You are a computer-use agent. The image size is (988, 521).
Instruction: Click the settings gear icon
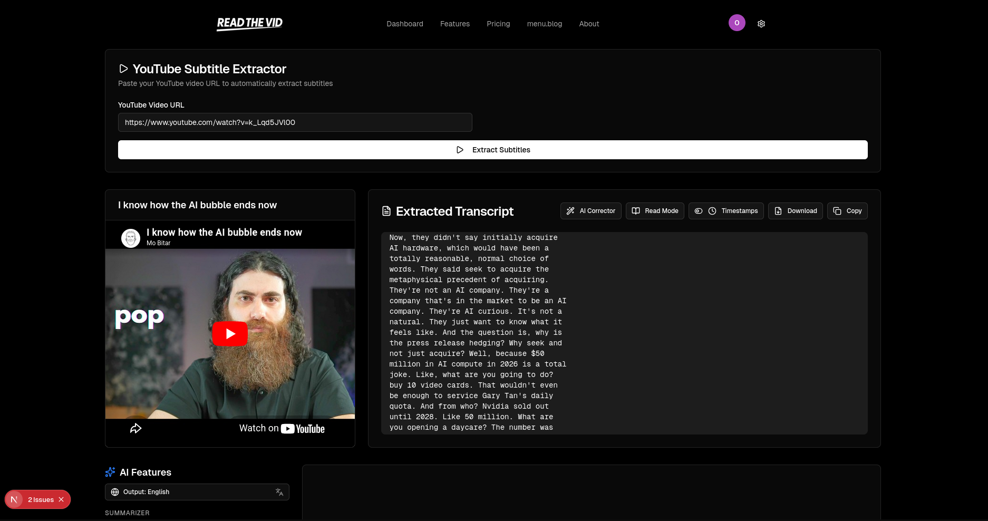pos(761,24)
